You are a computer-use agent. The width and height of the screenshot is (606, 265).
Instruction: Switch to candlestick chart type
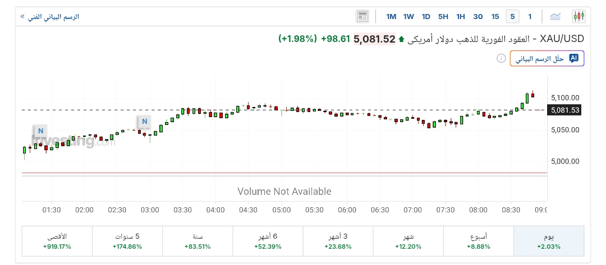coord(579,16)
